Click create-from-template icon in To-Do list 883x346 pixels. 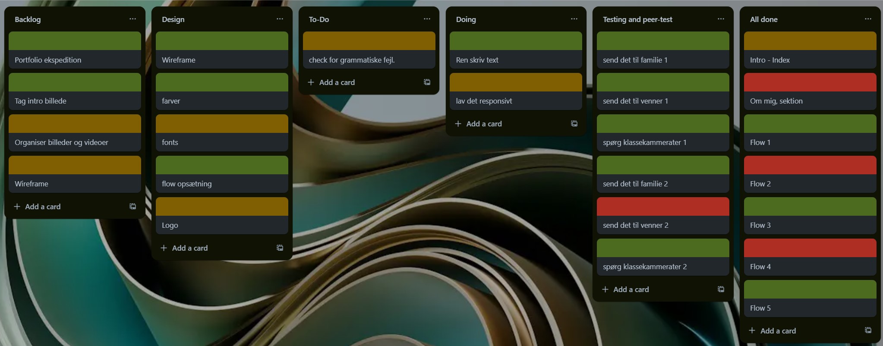pyautogui.click(x=427, y=82)
